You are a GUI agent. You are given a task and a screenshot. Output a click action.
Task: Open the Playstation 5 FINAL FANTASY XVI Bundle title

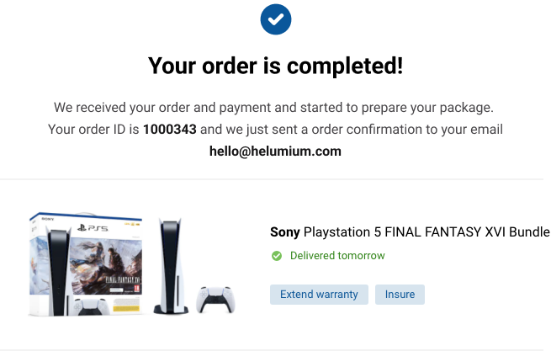click(x=426, y=232)
